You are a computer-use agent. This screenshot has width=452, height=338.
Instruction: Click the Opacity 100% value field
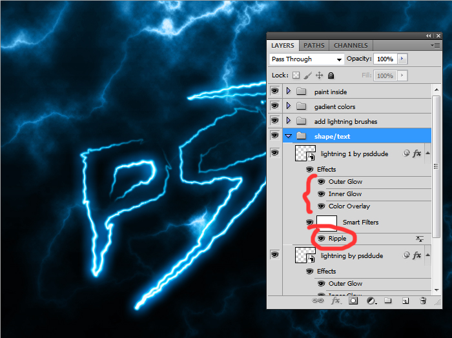pos(385,59)
